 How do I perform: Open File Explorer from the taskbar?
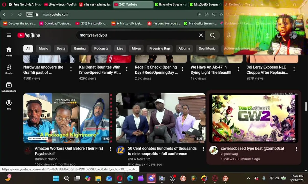pyautogui.click(x=98, y=178)
